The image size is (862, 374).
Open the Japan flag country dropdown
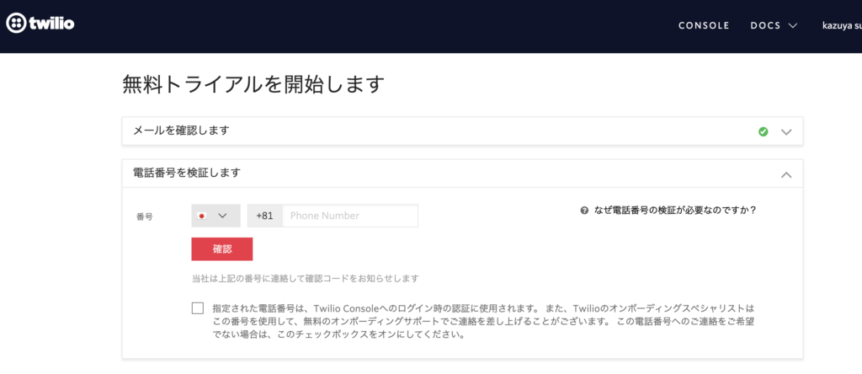pyautogui.click(x=215, y=216)
